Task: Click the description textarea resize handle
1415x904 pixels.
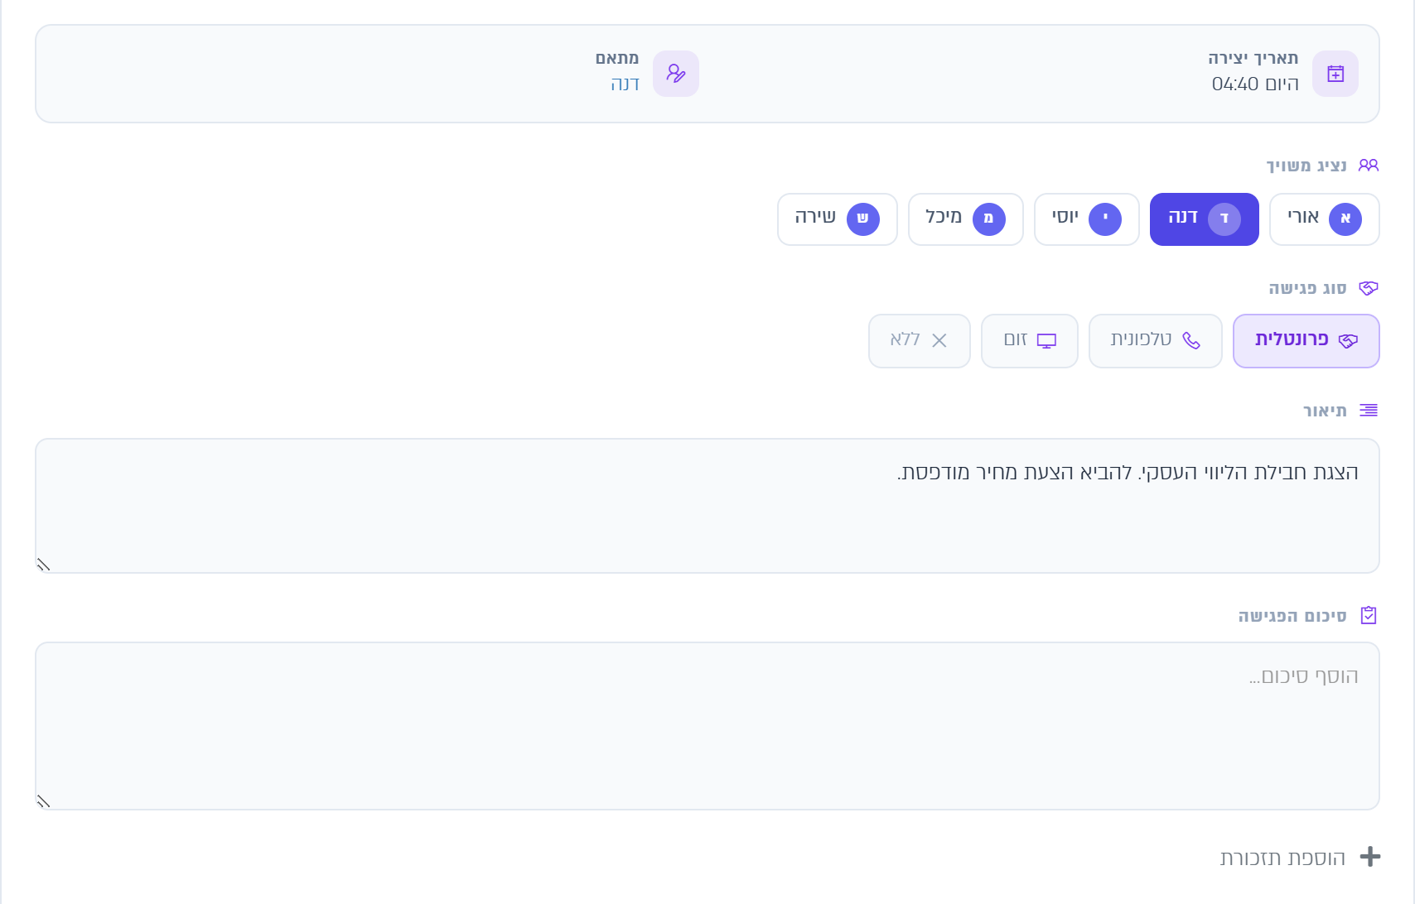Action: (44, 565)
